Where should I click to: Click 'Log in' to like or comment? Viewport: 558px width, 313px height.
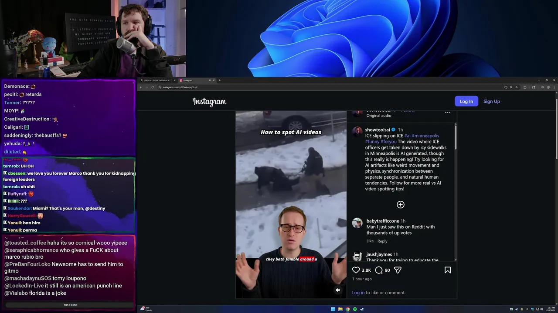358,293
